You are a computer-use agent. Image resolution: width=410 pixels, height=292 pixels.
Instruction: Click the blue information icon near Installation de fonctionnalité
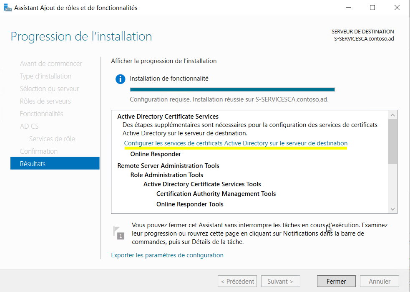pos(121,79)
